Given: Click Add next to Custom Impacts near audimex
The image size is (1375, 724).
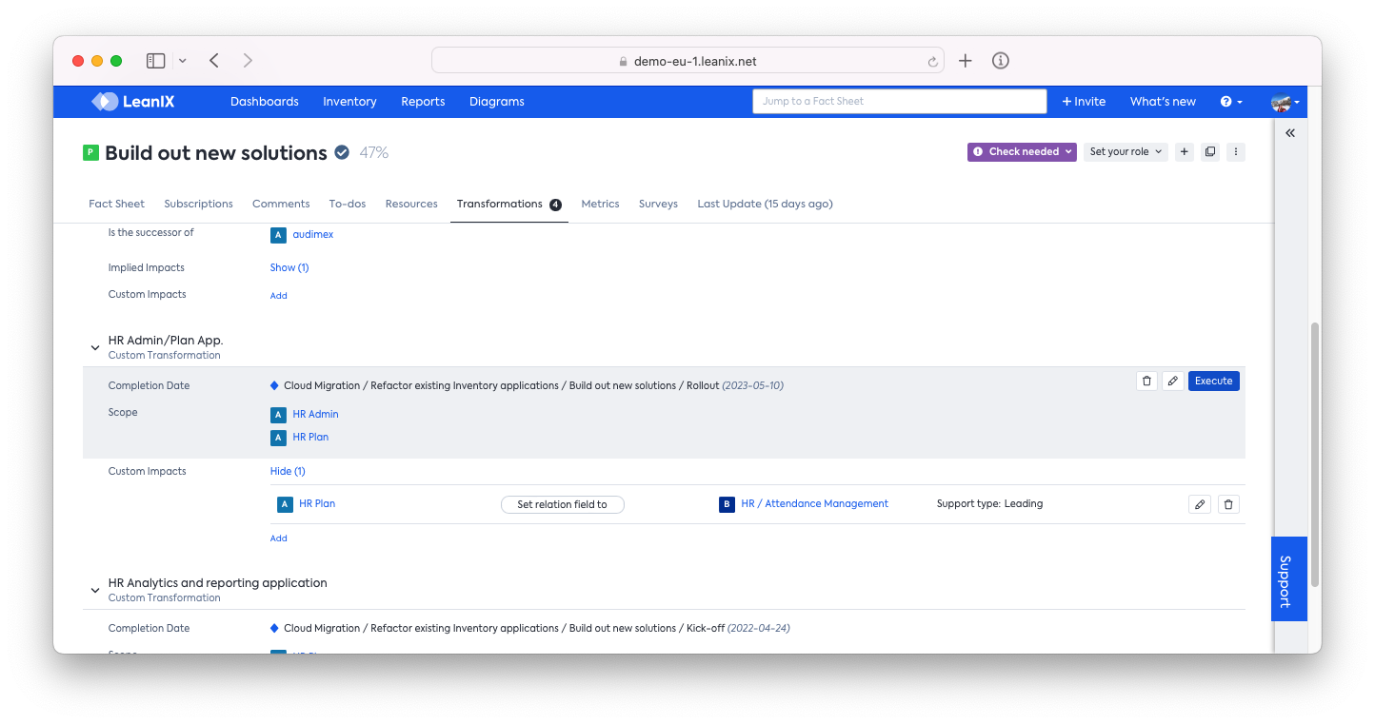Looking at the screenshot, I should (x=278, y=296).
